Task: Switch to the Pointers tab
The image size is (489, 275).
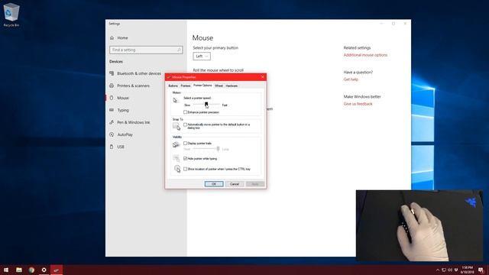Action: tap(185, 86)
